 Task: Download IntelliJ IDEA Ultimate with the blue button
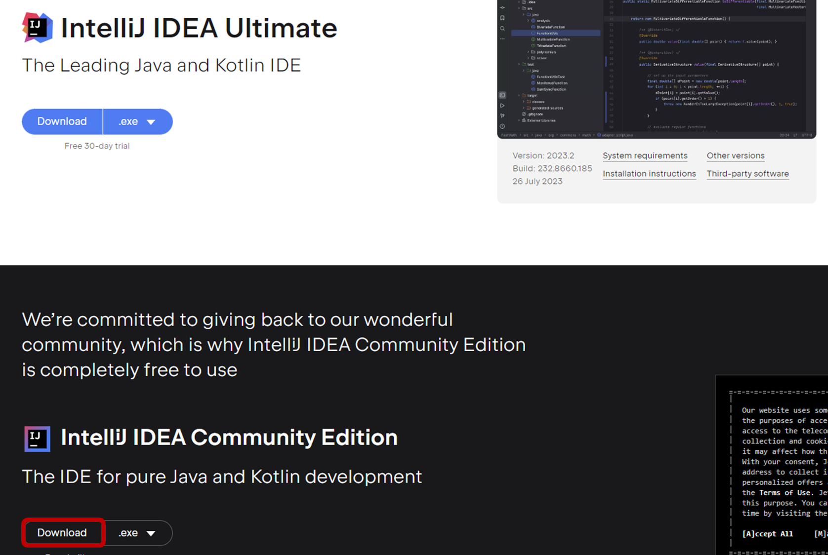coord(62,121)
